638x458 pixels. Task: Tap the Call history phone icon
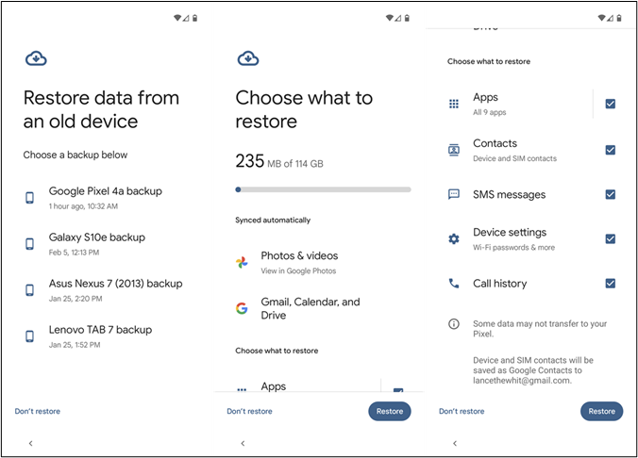pos(454,283)
